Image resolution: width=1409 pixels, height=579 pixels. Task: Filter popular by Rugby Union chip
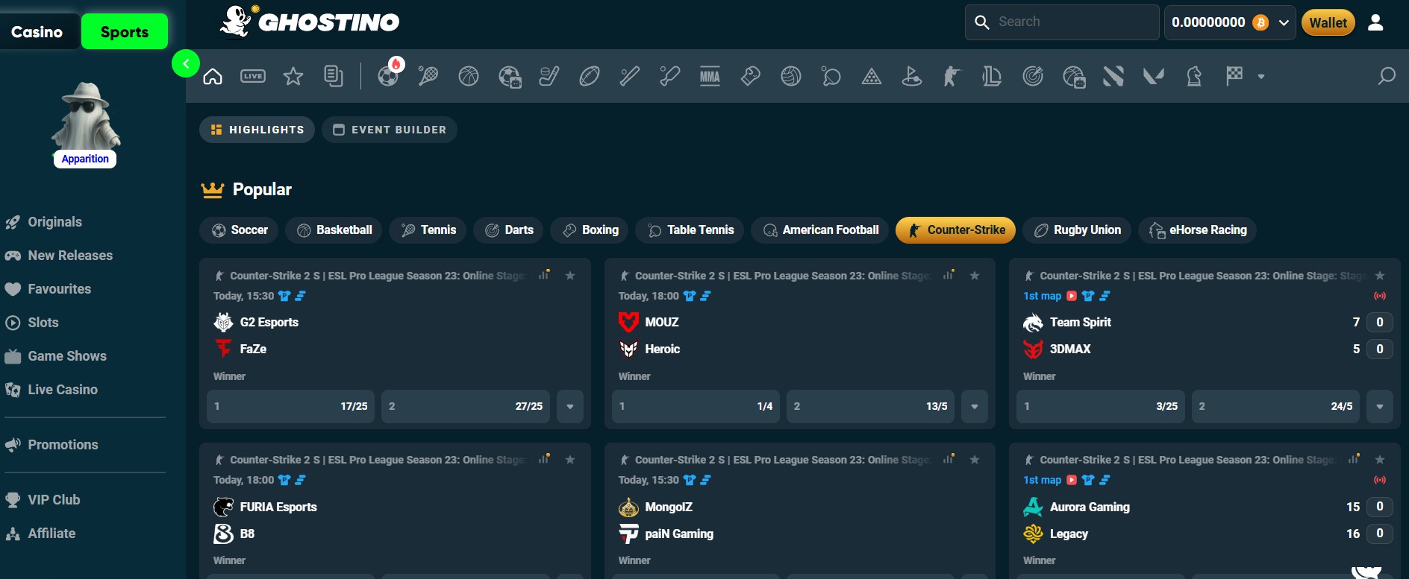1077,230
